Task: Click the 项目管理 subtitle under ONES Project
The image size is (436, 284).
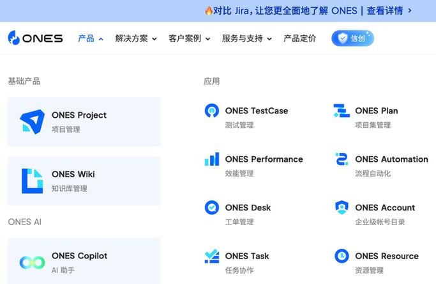Action: pyautogui.click(x=66, y=129)
